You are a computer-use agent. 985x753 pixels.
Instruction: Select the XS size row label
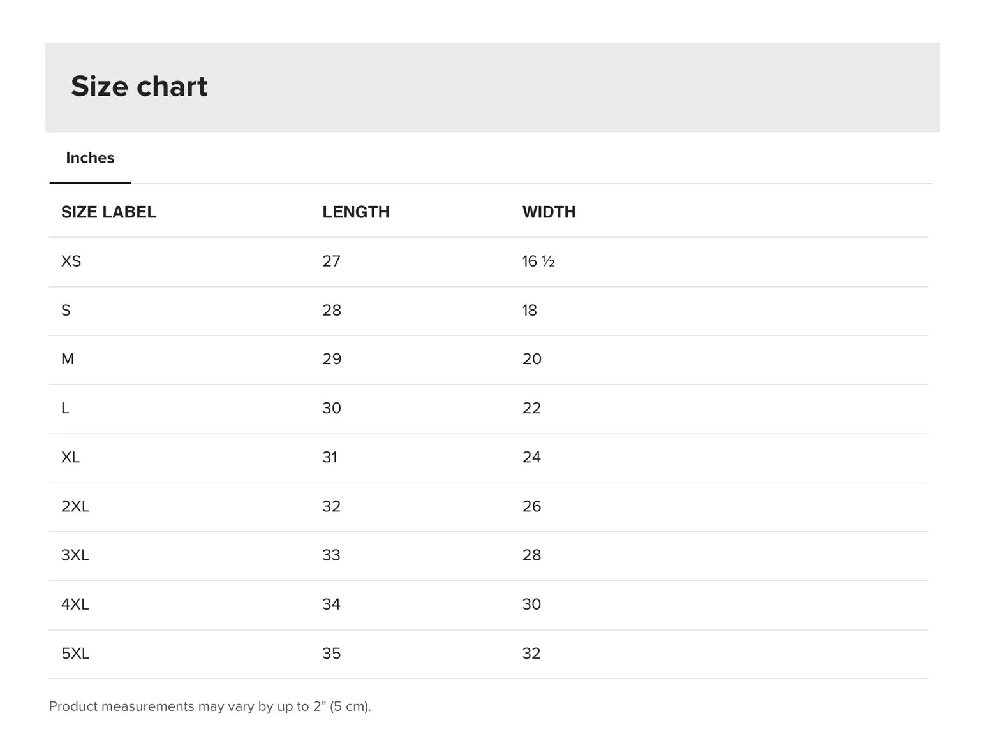71,261
